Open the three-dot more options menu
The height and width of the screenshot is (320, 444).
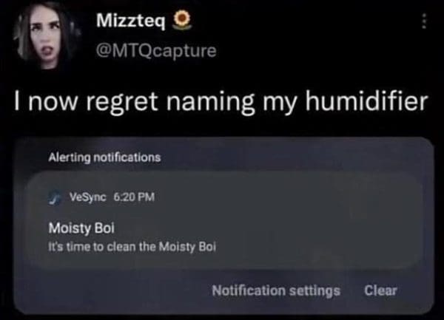click(423, 21)
